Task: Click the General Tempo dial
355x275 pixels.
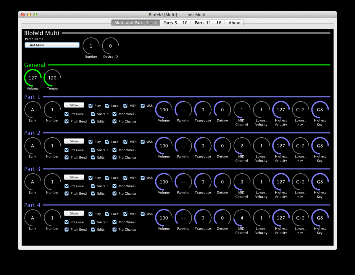Action: [x=52, y=78]
